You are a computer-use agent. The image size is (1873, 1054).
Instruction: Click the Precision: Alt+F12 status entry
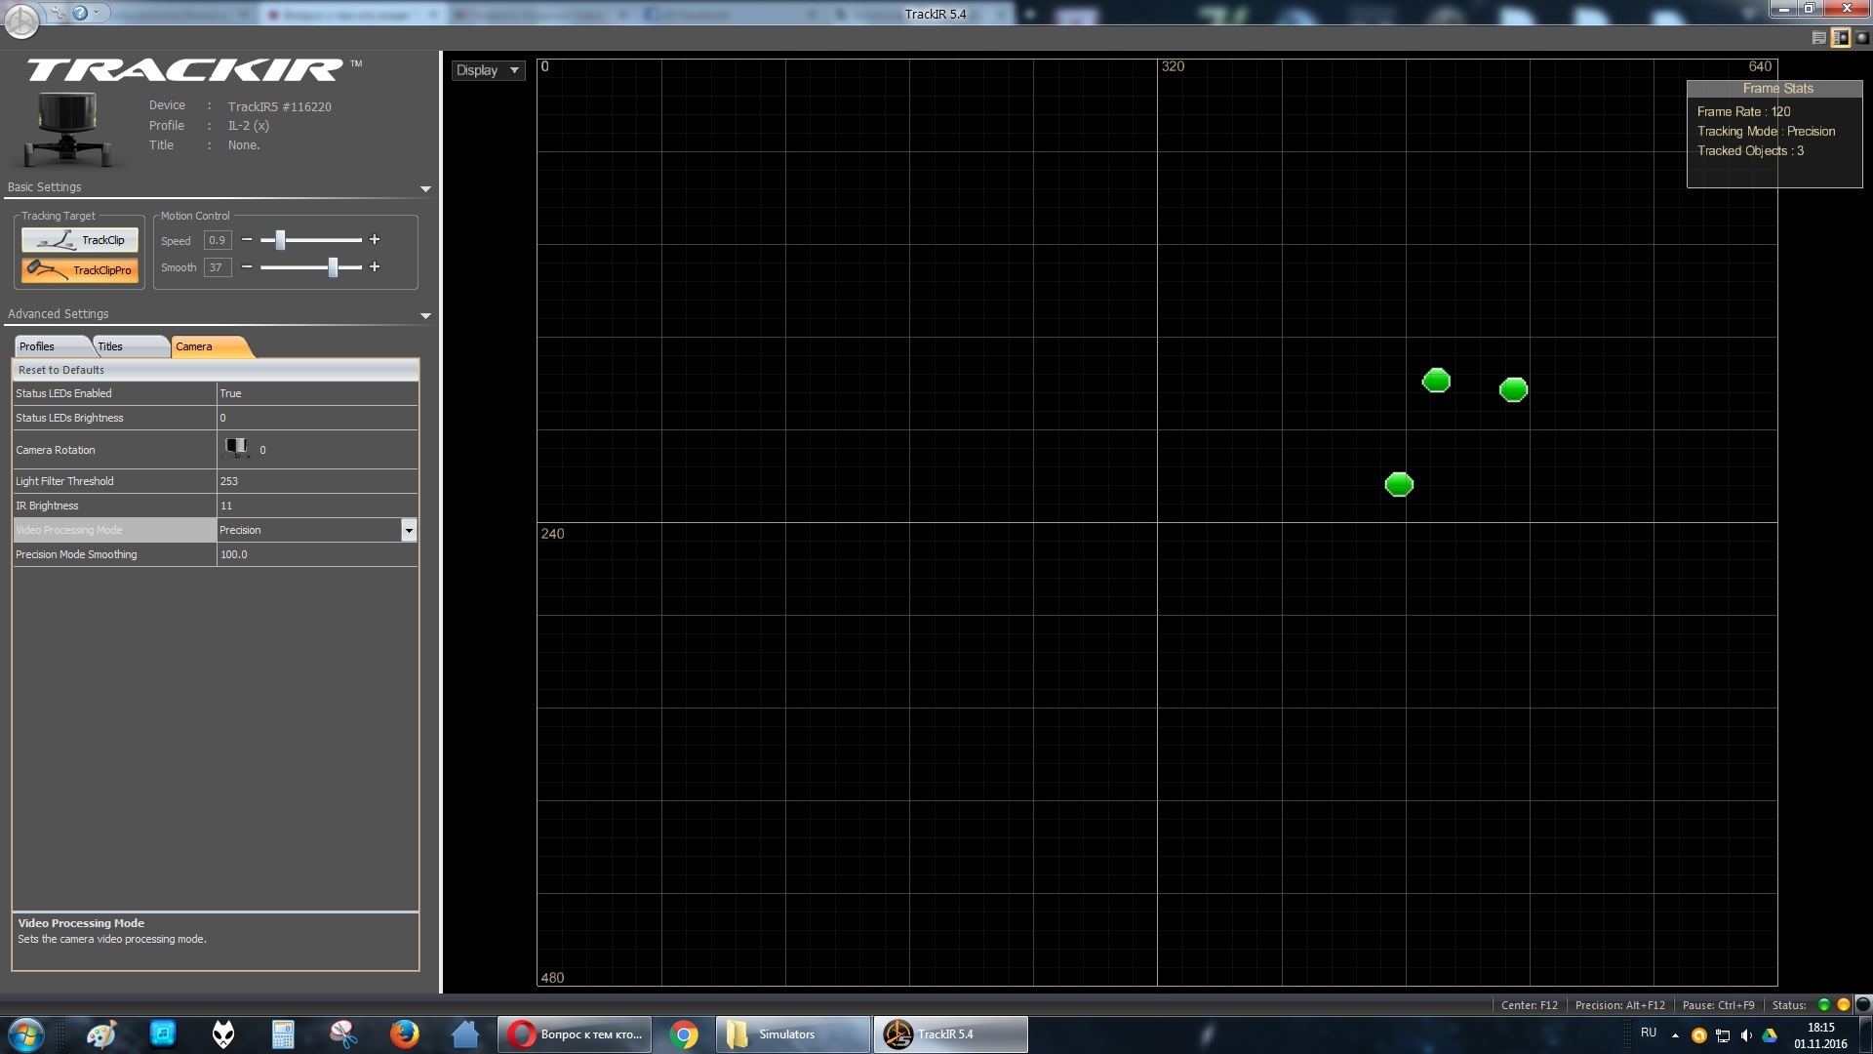[1620, 1005]
